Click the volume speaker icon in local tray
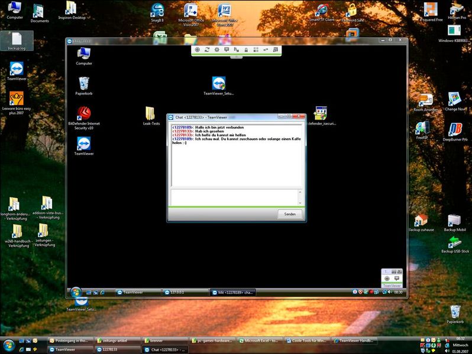The width and height of the screenshot is (472, 354). click(447, 350)
